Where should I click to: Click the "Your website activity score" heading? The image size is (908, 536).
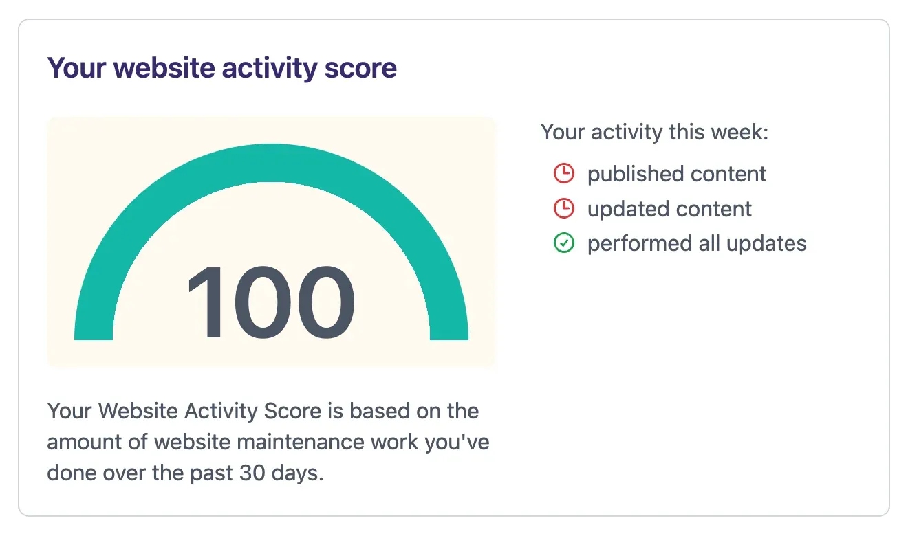point(221,68)
